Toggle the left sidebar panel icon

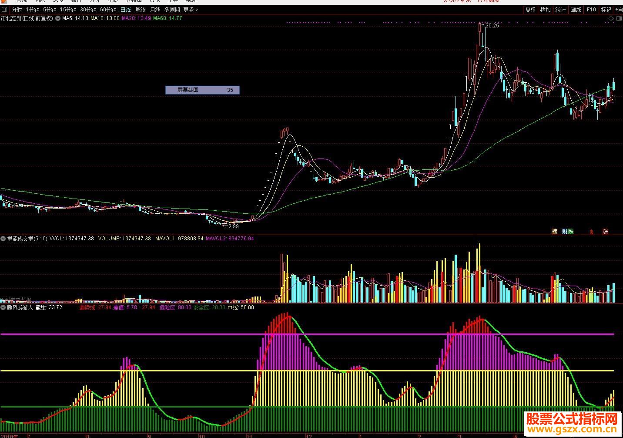click(4, 10)
